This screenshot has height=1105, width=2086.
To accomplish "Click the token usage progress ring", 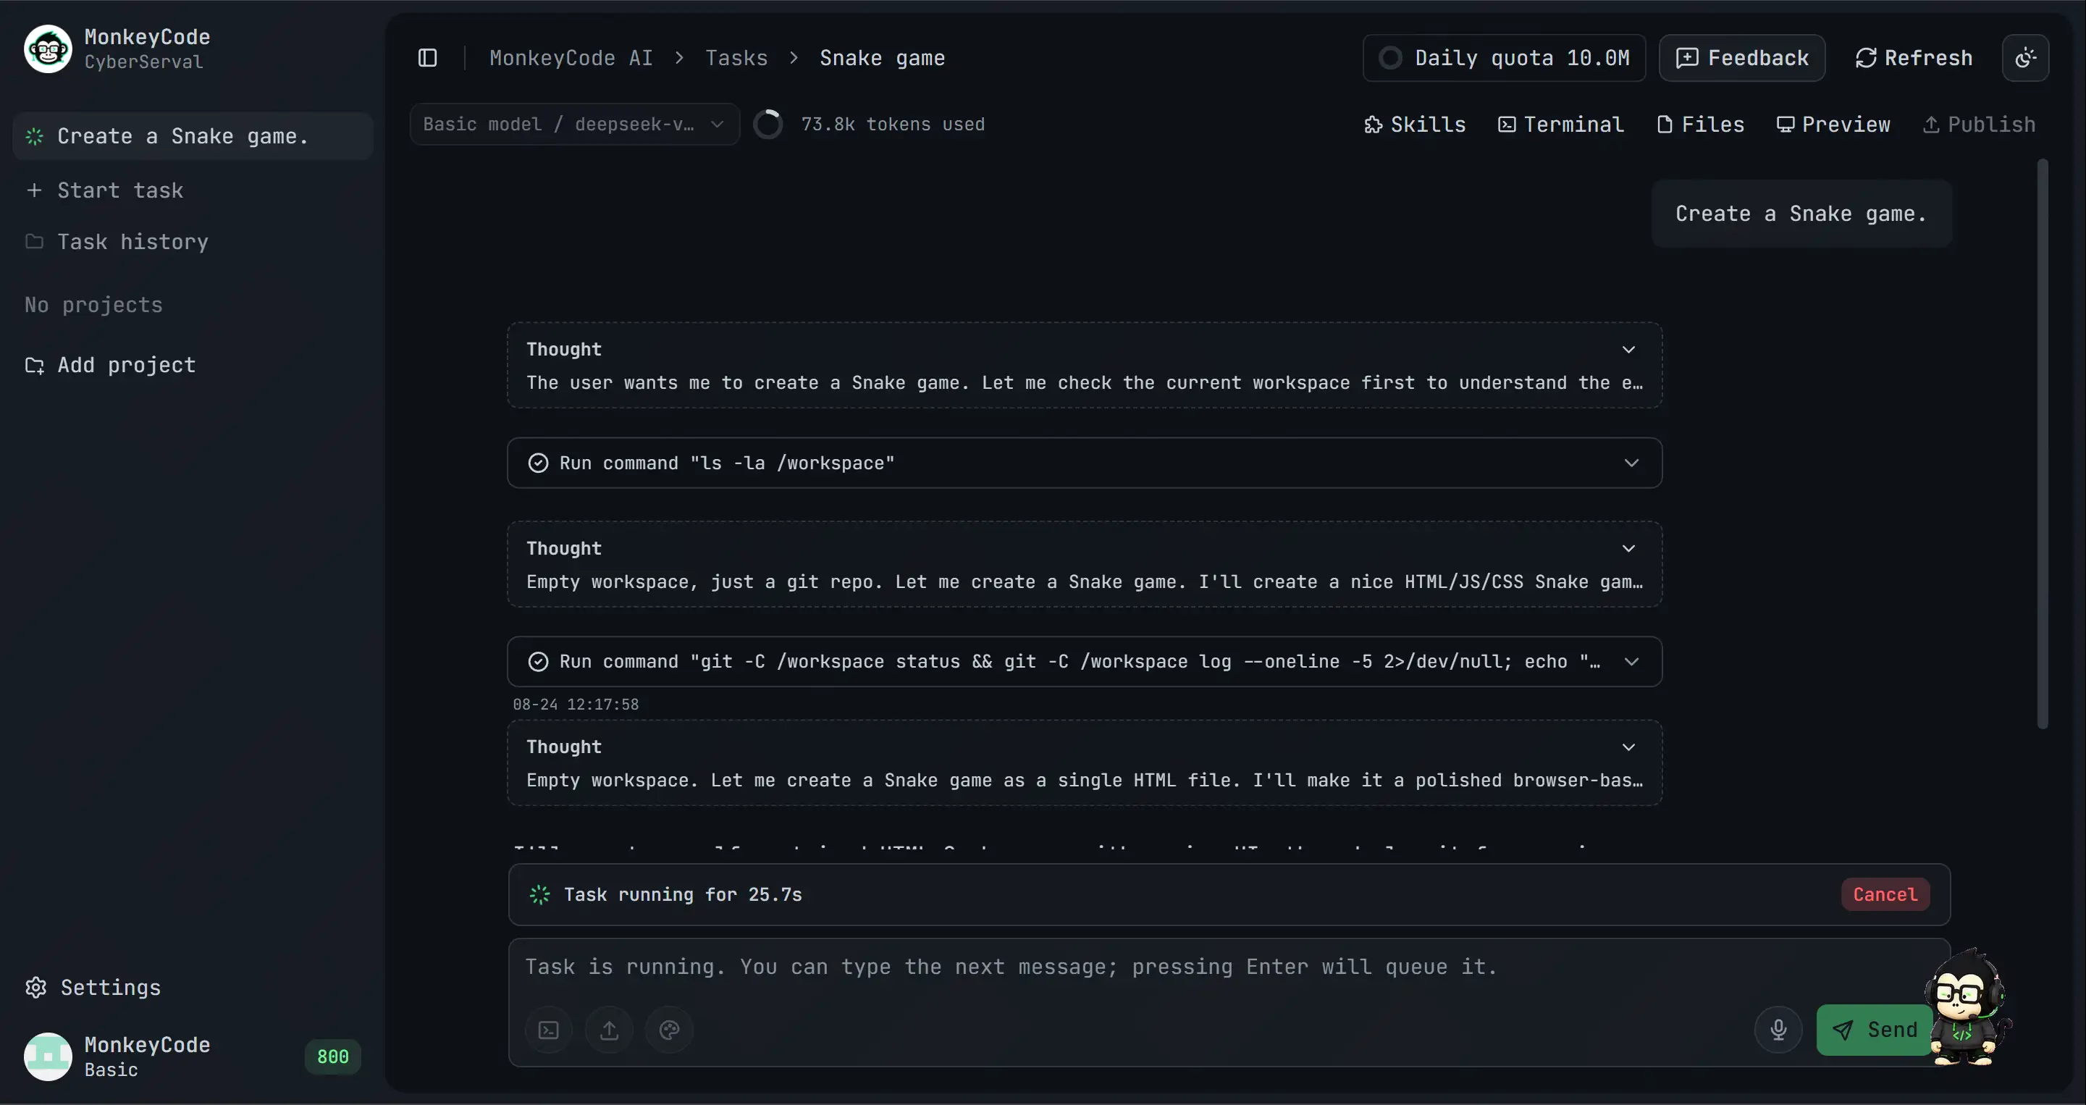I will coord(767,124).
